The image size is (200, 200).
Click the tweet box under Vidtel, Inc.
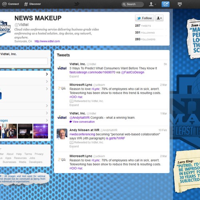[x=24, y=61]
